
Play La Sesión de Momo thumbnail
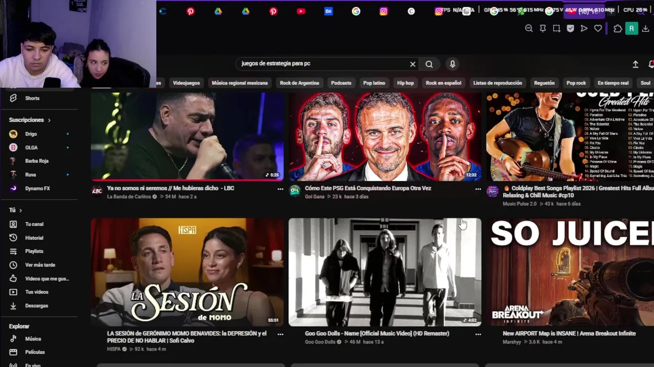(x=187, y=272)
